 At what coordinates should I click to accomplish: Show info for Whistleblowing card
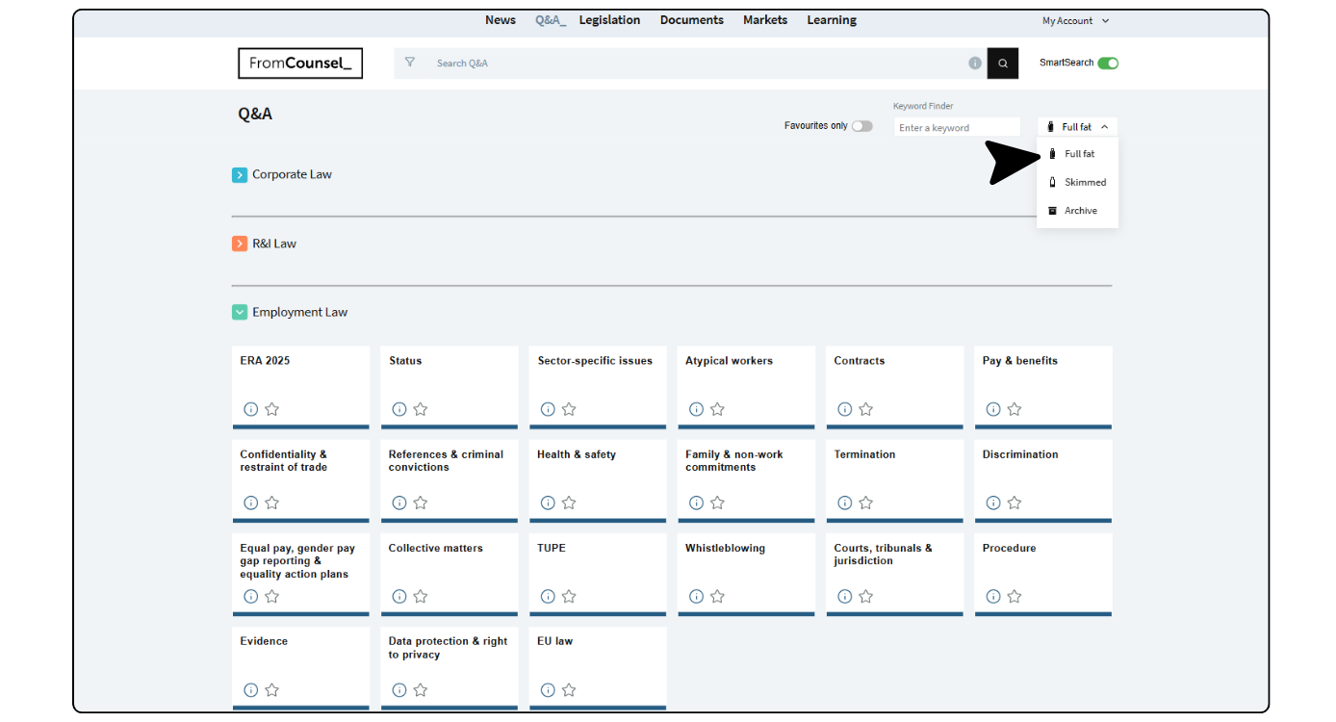click(697, 596)
